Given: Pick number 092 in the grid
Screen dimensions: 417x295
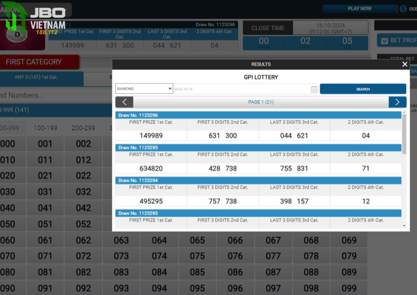Looking at the screenshot, I should (x=83, y=288).
